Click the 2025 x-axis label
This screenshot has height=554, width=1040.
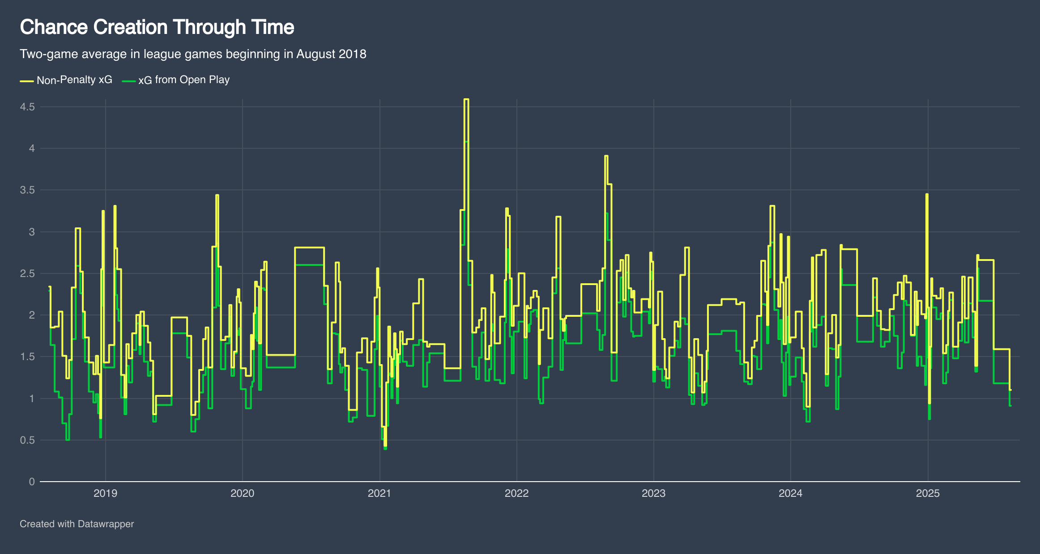[928, 493]
